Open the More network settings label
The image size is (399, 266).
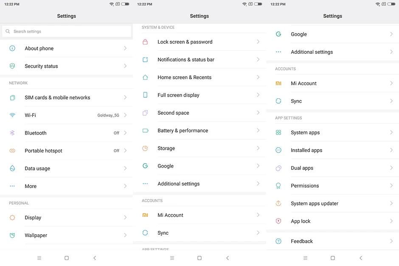[31, 186]
